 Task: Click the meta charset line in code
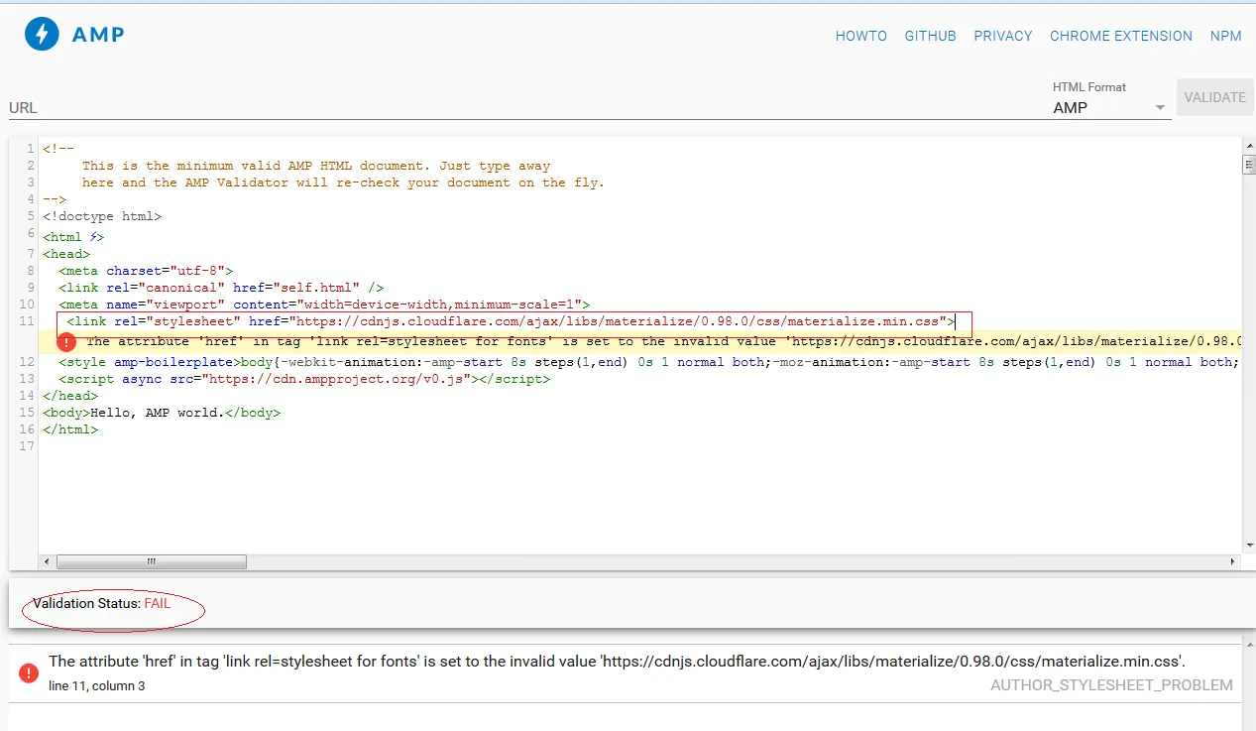pyautogui.click(x=146, y=270)
